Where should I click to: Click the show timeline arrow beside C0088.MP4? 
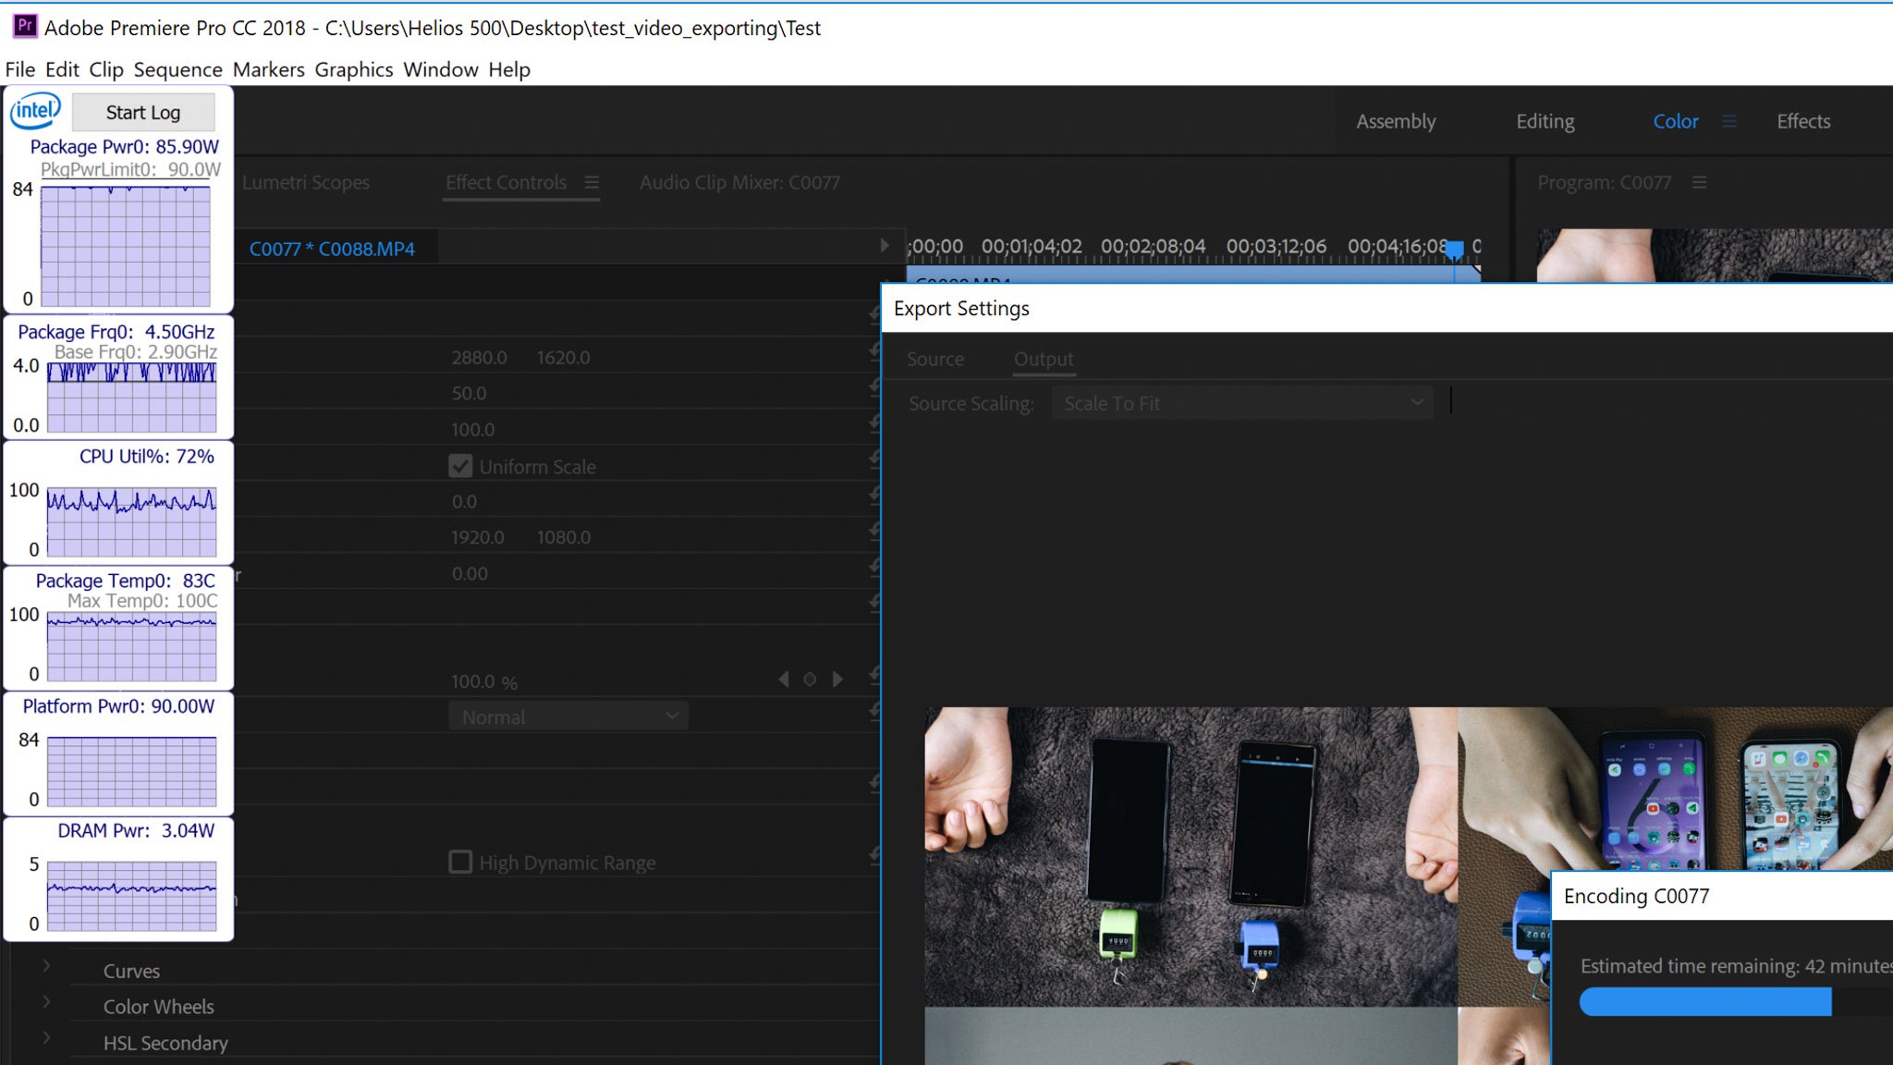[x=885, y=246]
